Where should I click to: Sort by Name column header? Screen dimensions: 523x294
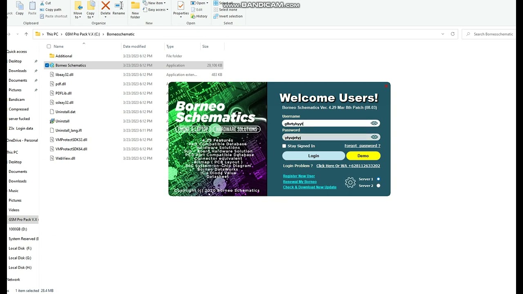58,47
